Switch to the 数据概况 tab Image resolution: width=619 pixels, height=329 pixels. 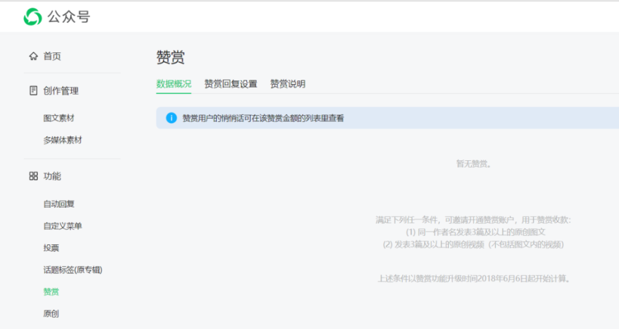coord(174,83)
